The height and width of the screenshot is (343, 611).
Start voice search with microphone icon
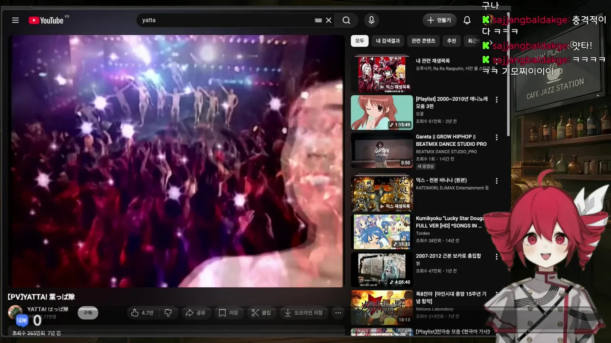click(371, 20)
